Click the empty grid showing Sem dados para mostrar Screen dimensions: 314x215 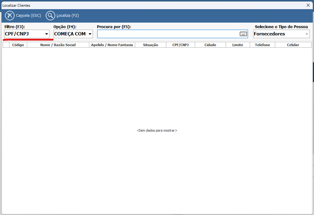157,130
